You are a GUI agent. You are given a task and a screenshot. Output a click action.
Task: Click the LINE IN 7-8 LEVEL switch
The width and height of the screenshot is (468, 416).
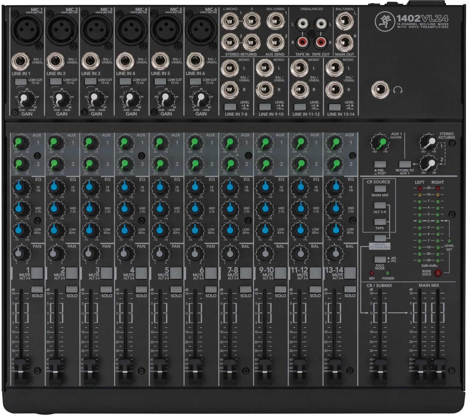click(x=230, y=107)
